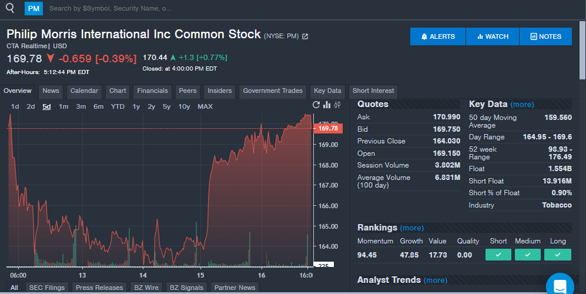Screen dimensions: 586x294
Task: Select the 10y chart range
Action: tap(184, 106)
